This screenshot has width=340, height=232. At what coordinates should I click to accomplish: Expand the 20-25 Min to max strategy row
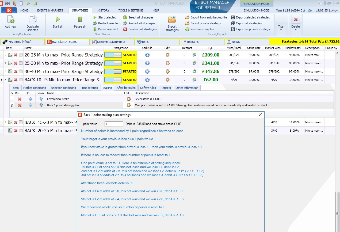tap(6, 55)
